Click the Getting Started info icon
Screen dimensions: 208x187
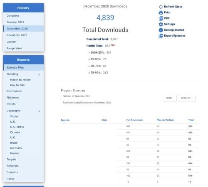click(x=161, y=30)
